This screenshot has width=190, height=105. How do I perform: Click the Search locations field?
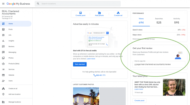pos(78,4)
